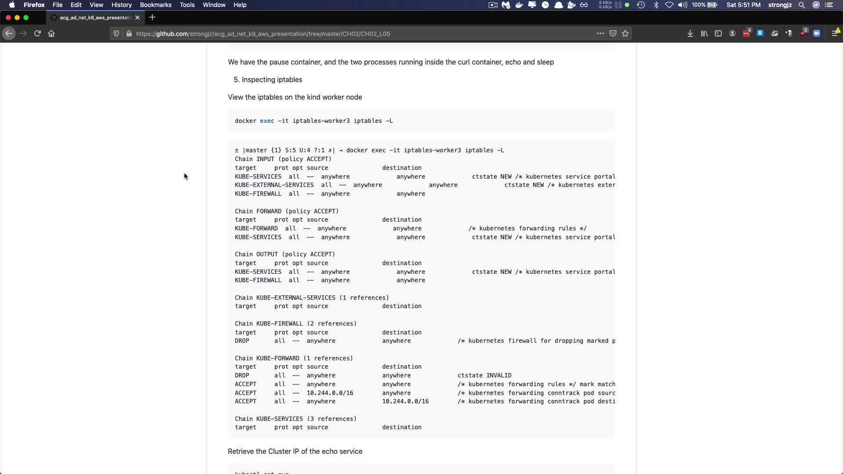The image size is (843, 474).
Task: Open the History menu
Action: [121, 5]
